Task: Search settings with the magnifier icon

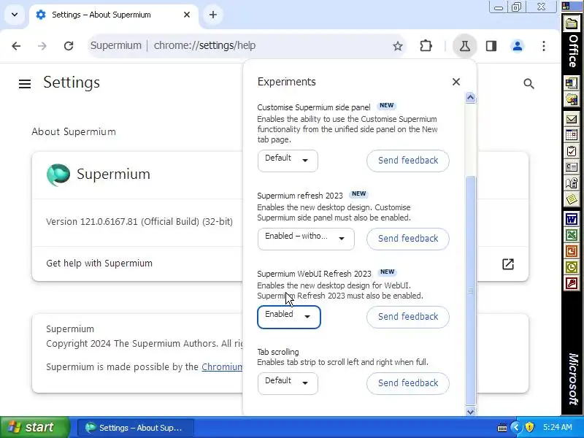Action: click(x=529, y=84)
